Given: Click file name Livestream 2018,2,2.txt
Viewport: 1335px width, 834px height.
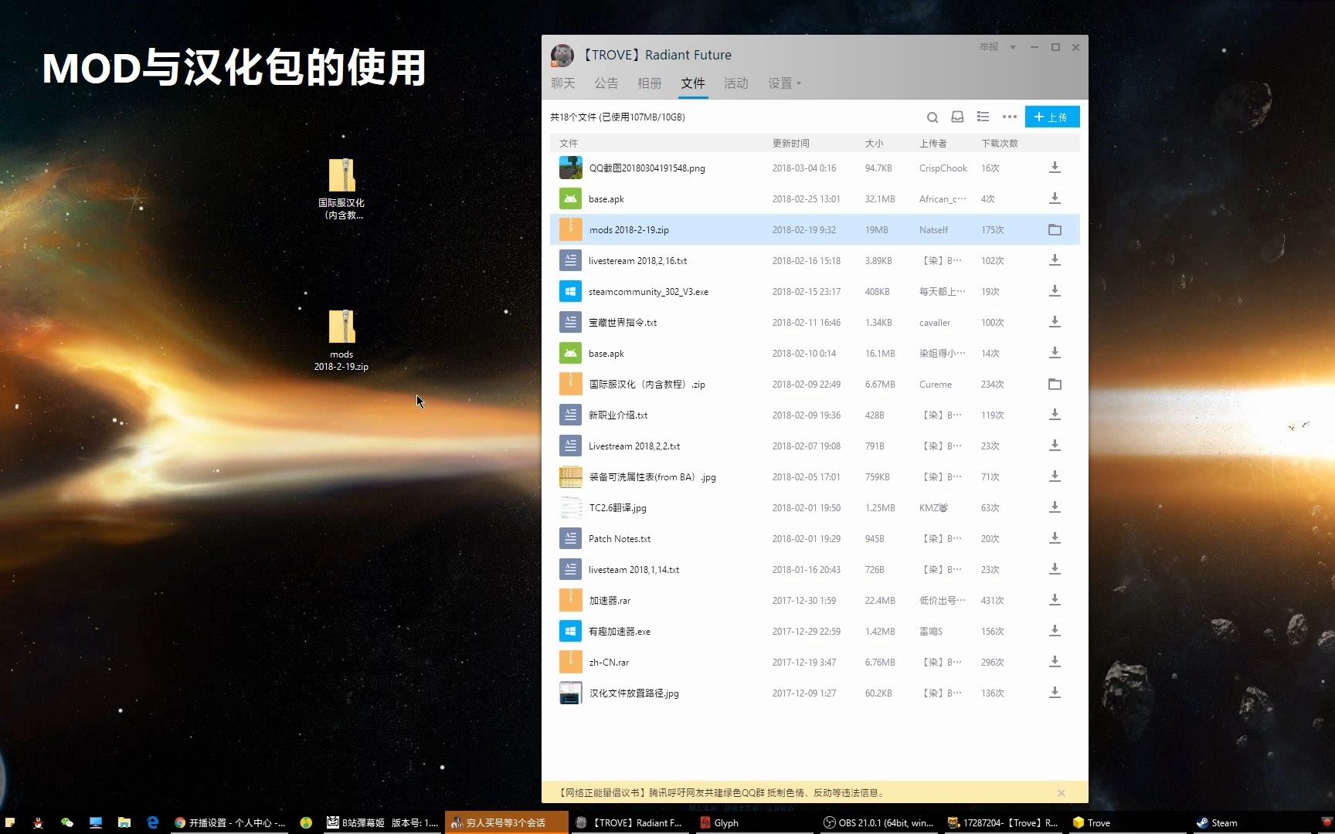Looking at the screenshot, I should coord(634,446).
